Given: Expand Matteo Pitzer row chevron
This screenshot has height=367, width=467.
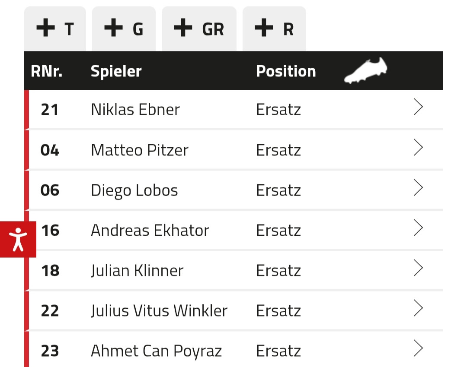Looking at the screenshot, I should (418, 148).
